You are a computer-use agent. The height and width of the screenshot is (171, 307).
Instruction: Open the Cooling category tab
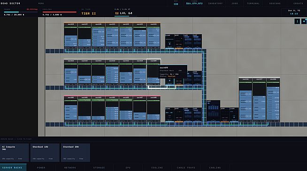pos(157,167)
